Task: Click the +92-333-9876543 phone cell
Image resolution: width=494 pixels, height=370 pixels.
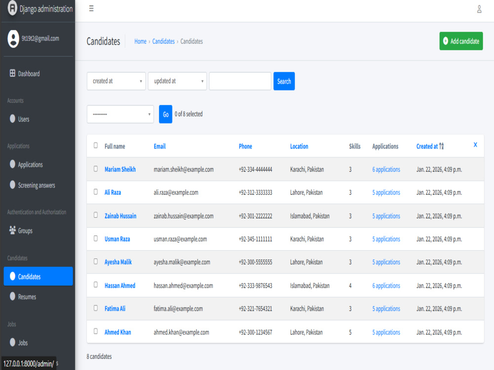Action: tap(255, 285)
